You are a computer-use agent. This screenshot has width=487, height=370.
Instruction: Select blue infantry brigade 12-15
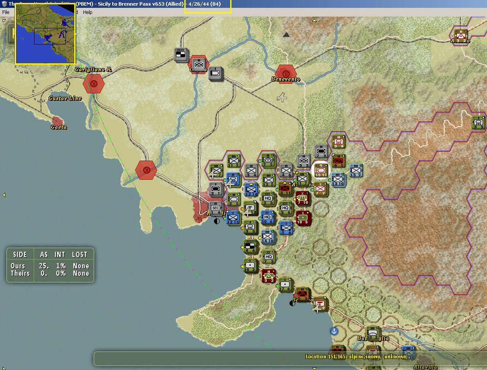pyautogui.click(x=233, y=217)
